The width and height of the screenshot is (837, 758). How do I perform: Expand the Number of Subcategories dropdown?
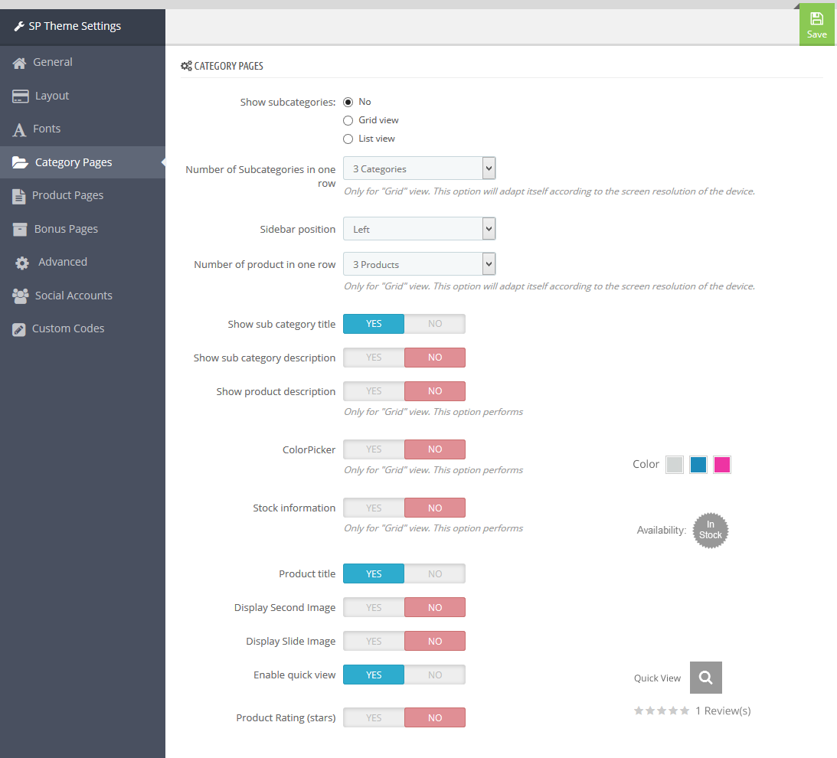(x=419, y=168)
